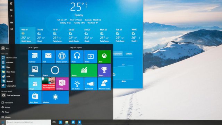Show next days with forecast arrow
The height and width of the screenshot is (125, 222).
tap(139, 38)
